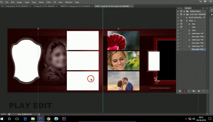Viewport: 213px width, 122px height.
Task: Click the Help menu
Action: click(77, 2)
